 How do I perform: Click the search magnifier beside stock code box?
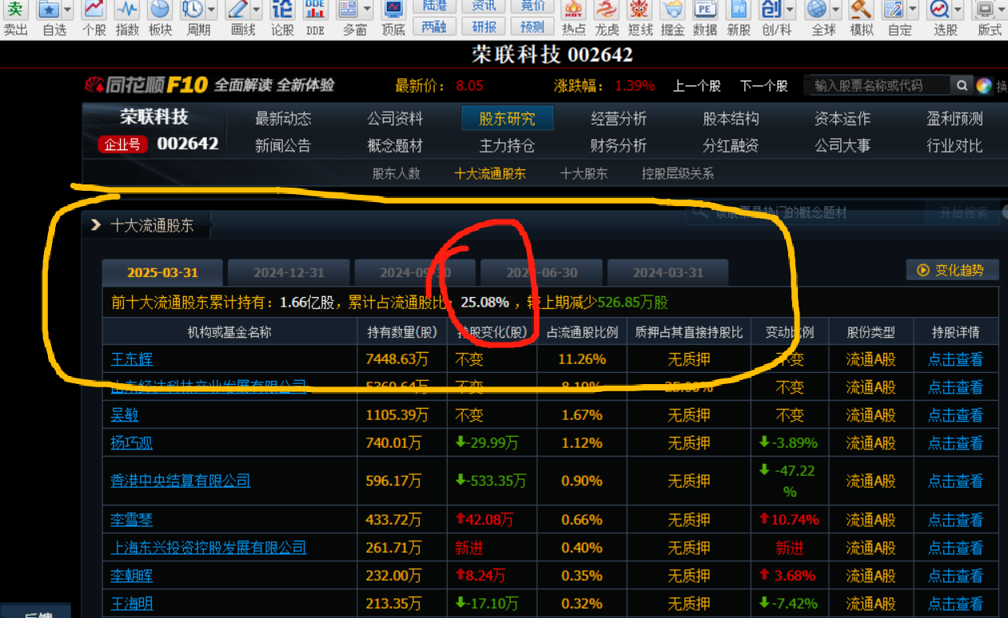tap(960, 85)
